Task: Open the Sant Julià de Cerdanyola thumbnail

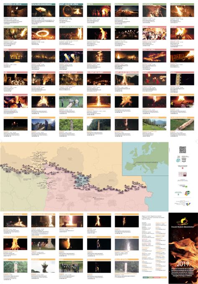Action: coord(127,79)
